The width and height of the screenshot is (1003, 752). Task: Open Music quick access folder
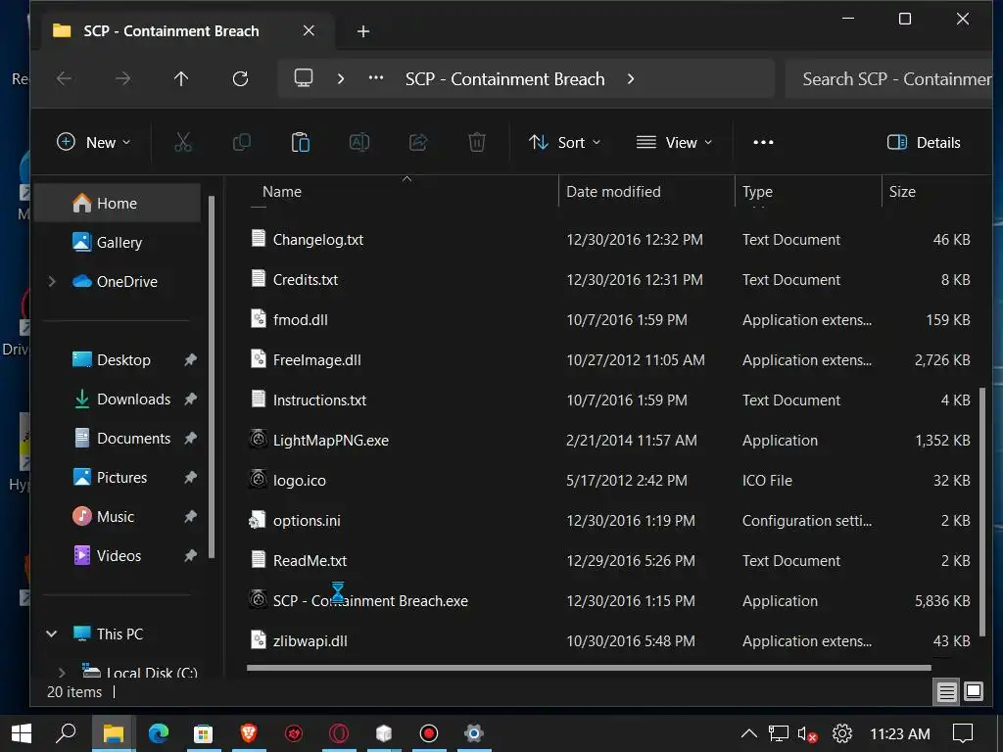point(118,516)
